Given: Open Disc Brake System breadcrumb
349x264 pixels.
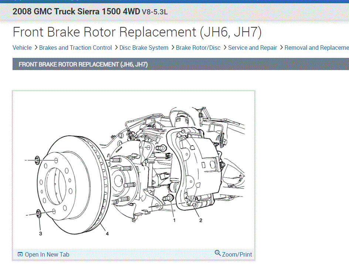Looking at the screenshot, I should tap(144, 48).
